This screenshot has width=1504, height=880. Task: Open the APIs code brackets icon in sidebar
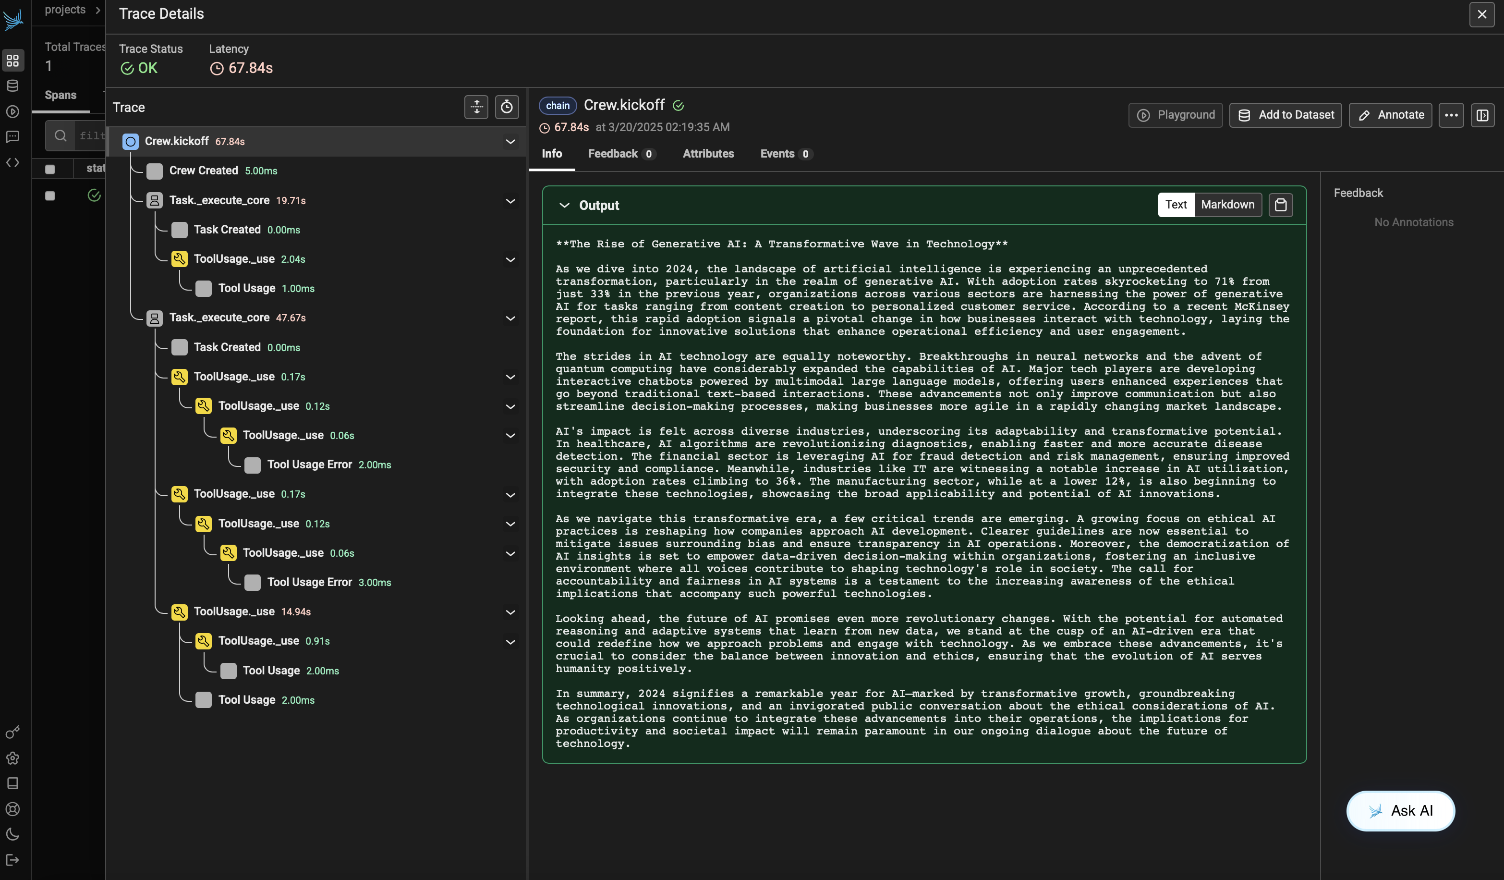click(12, 162)
